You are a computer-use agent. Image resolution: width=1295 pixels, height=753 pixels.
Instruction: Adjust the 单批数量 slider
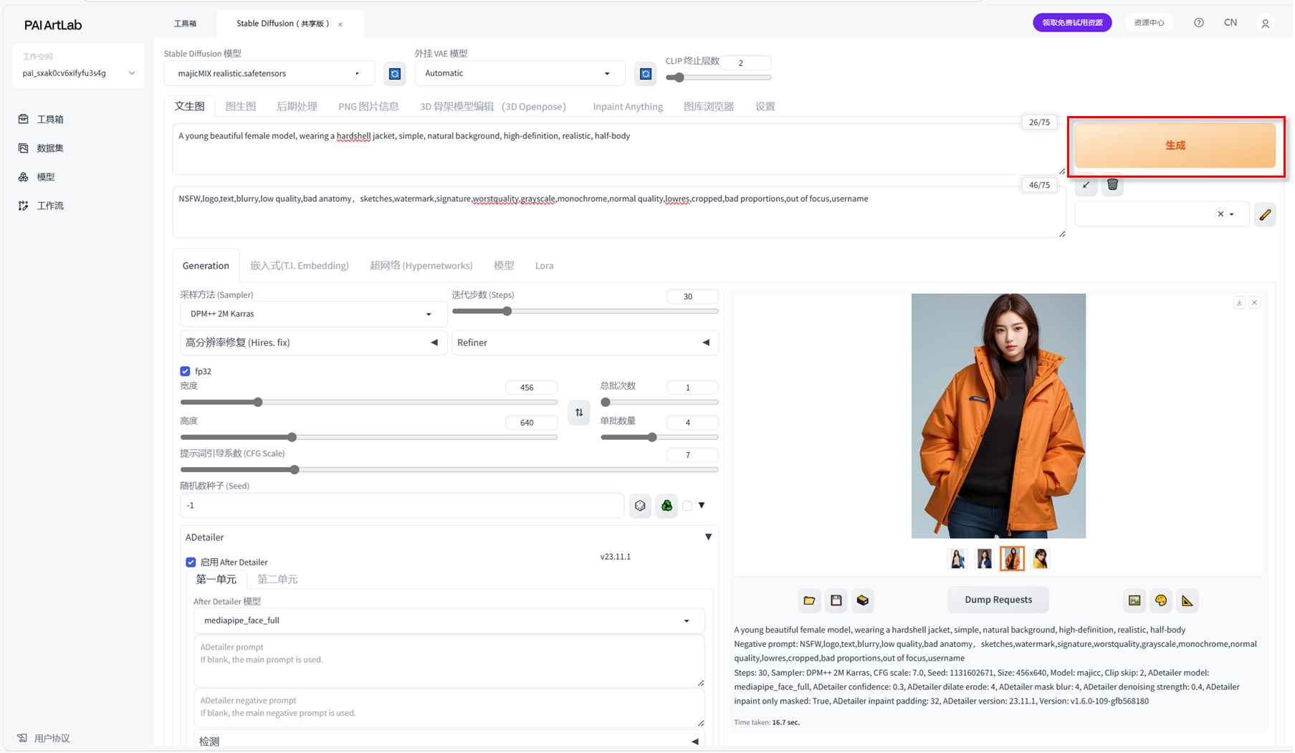tap(659, 437)
